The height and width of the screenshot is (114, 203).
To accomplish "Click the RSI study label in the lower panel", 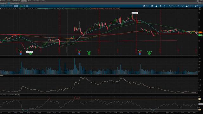I will coord(4,95).
